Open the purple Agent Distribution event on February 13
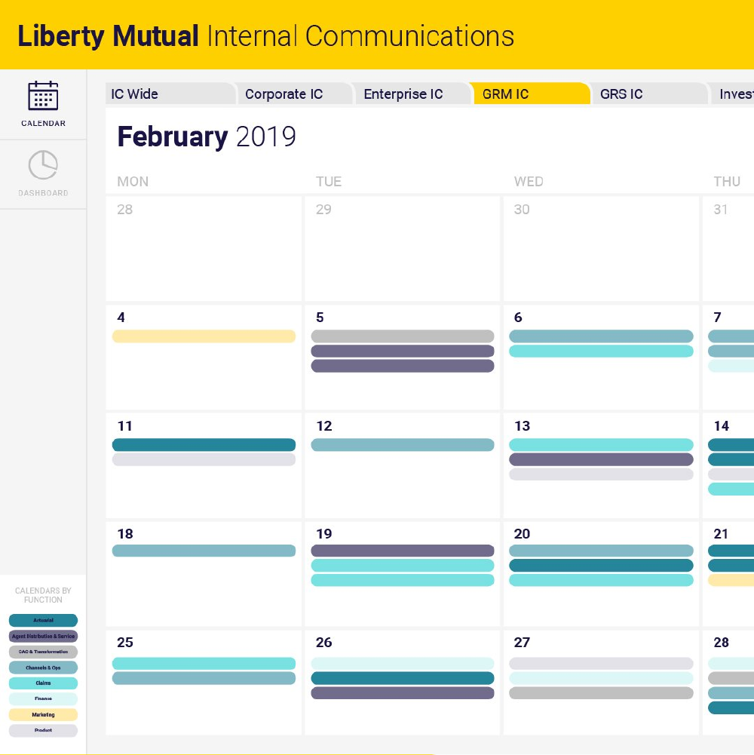The image size is (754, 755). click(601, 459)
